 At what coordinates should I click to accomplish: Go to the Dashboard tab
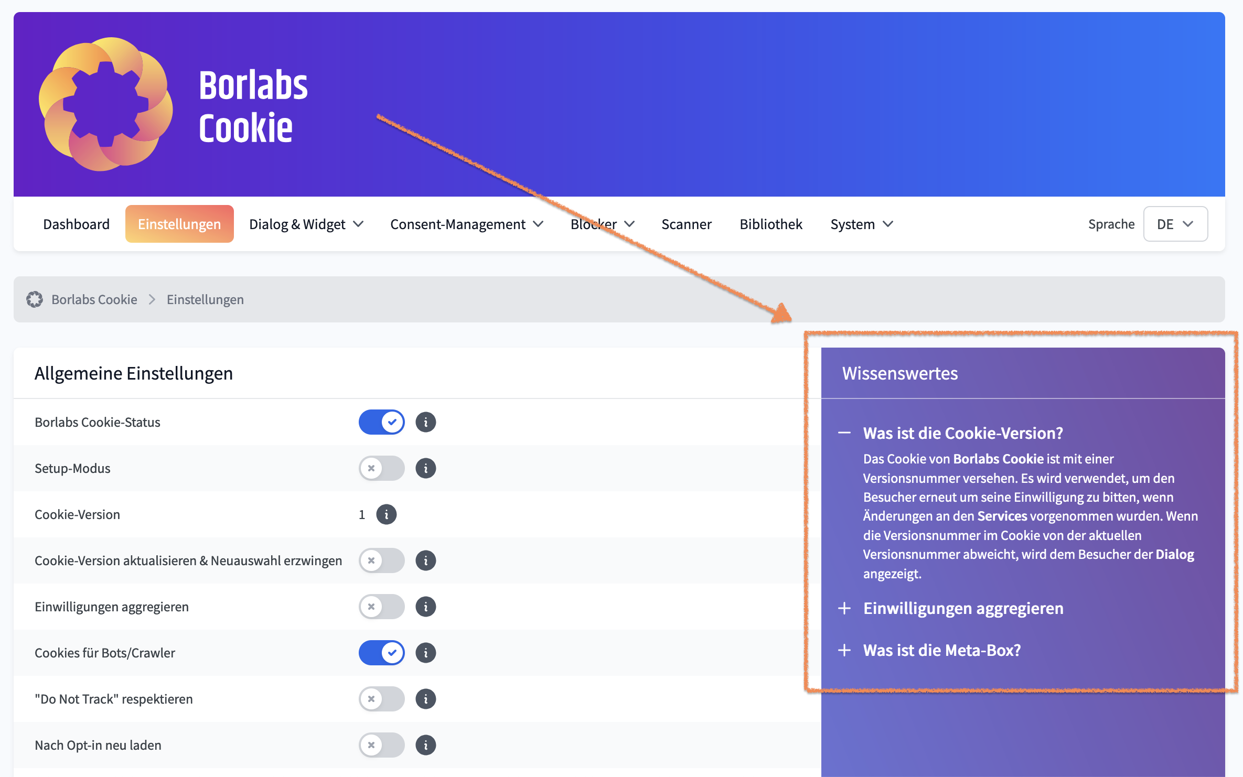click(x=77, y=224)
